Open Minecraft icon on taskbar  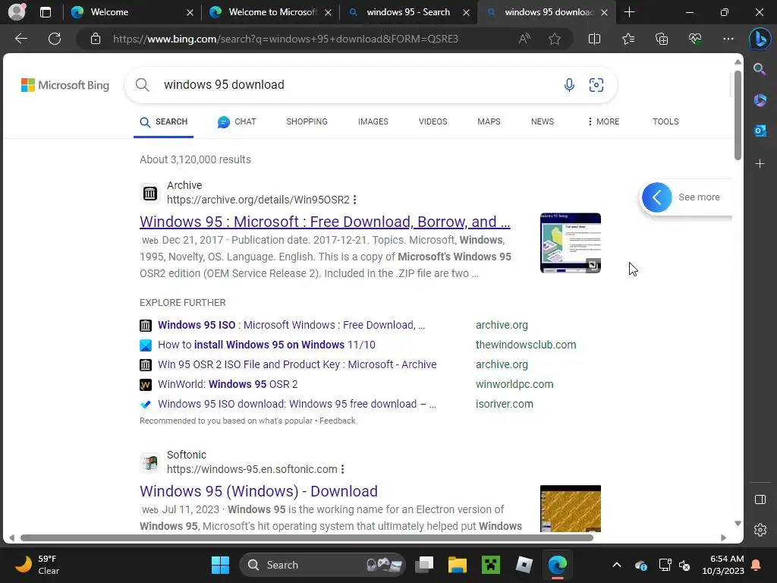[x=491, y=565]
